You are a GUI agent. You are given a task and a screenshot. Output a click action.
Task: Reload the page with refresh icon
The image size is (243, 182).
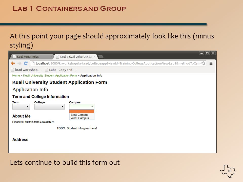tap(26, 63)
